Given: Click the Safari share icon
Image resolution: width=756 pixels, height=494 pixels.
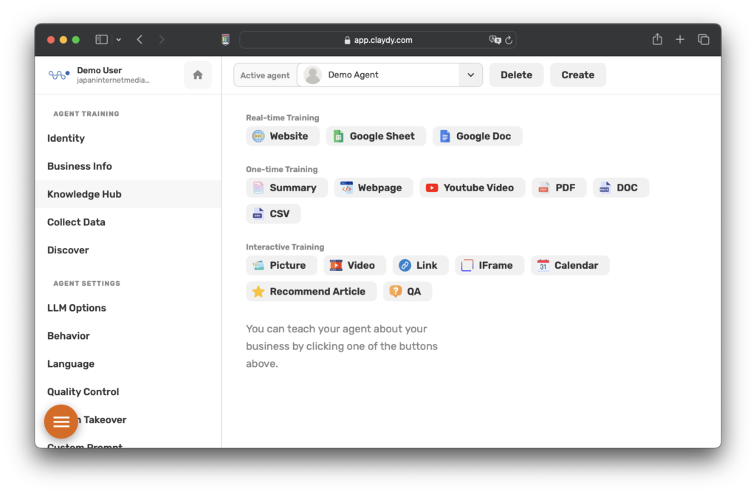Looking at the screenshot, I should click(x=657, y=40).
